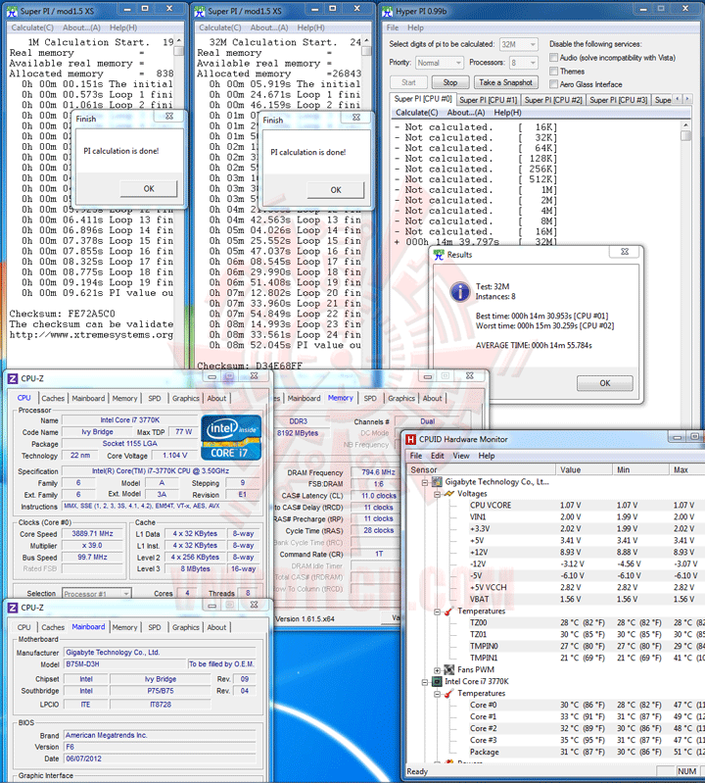Click the Sensor column header
Screen dimensions: 705x783
482,470
